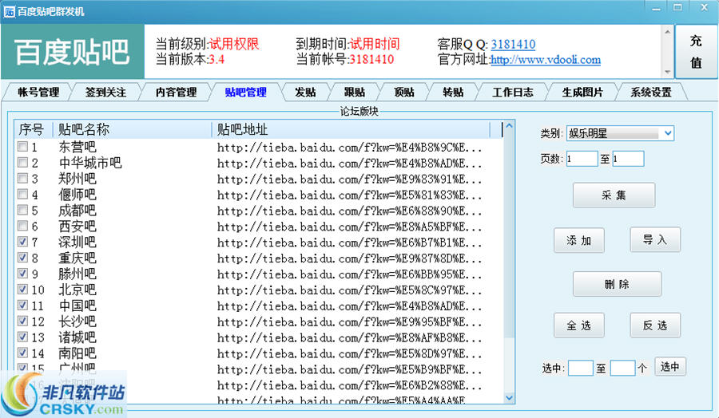Open customer service QQ 3181410 link

pyautogui.click(x=513, y=45)
